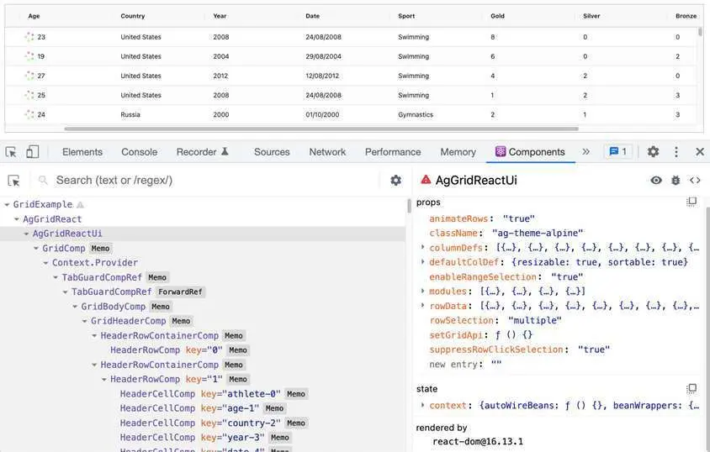Open Components view settings gear
710x452 pixels.
[x=395, y=181]
